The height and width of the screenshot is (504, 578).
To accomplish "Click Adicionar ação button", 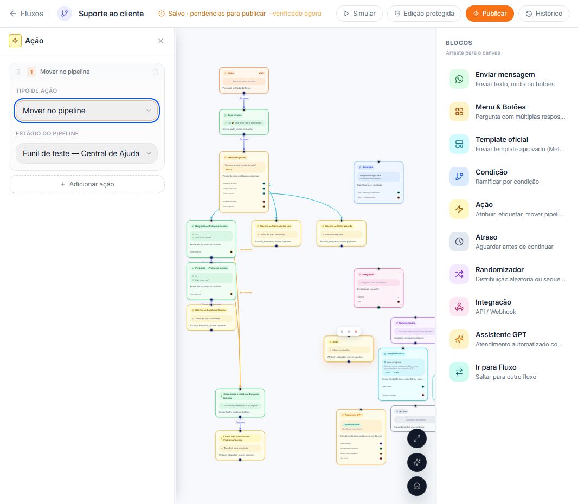I will click(x=87, y=184).
